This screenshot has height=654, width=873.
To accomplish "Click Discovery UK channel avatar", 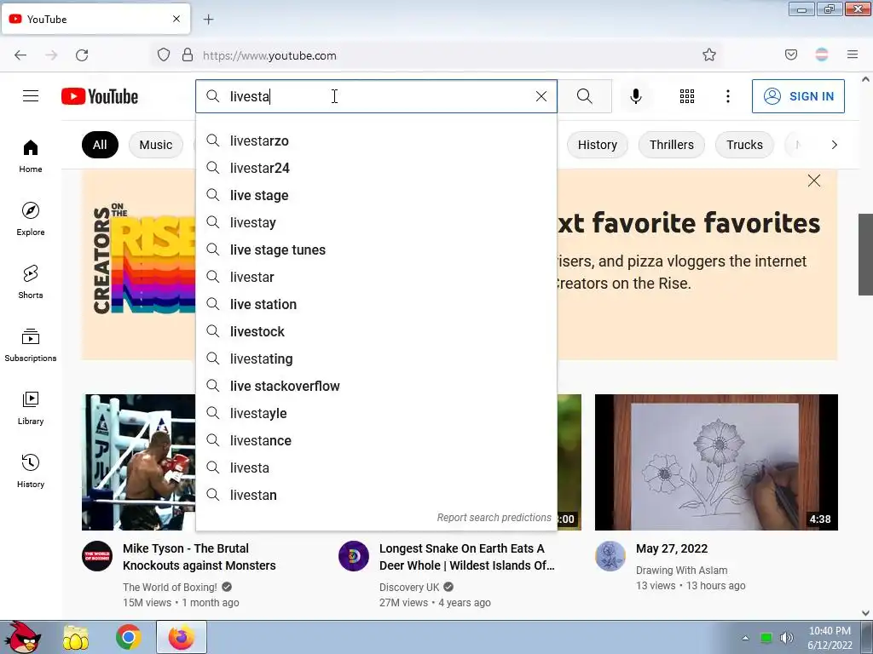I will (x=354, y=556).
